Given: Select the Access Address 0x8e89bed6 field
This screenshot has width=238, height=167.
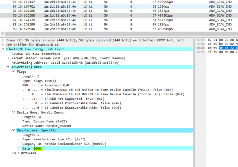Looking at the screenshot, I should click(36, 53).
